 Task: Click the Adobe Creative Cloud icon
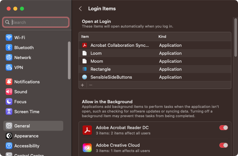click(x=87, y=148)
